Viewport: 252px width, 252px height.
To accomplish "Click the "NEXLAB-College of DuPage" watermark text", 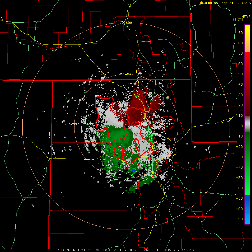I will [224, 3].
